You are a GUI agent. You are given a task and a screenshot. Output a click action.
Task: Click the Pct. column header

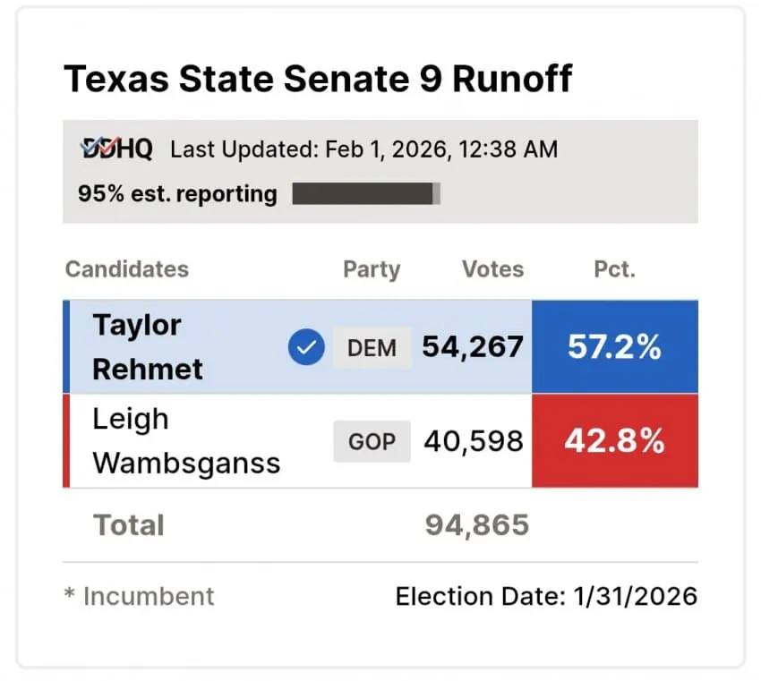tap(614, 269)
